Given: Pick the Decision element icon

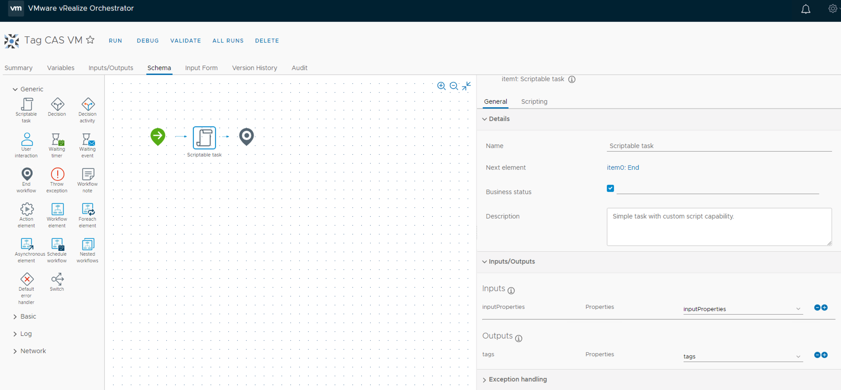Looking at the screenshot, I should pos(57,105).
